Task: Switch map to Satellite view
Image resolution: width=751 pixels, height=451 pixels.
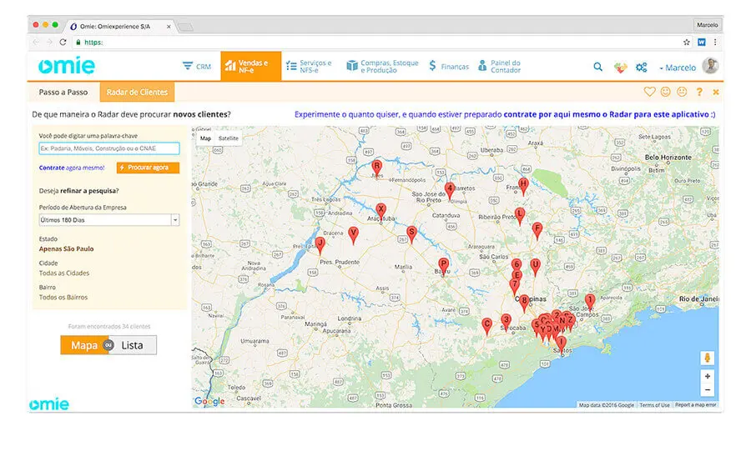Action: tap(229, 138)
